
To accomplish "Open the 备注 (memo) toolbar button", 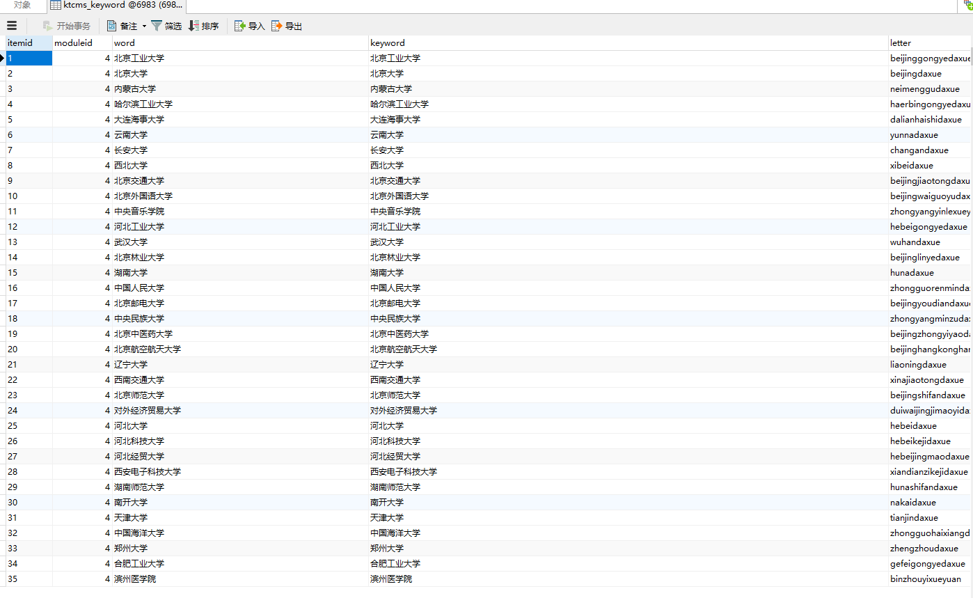I will click(122, 26).
